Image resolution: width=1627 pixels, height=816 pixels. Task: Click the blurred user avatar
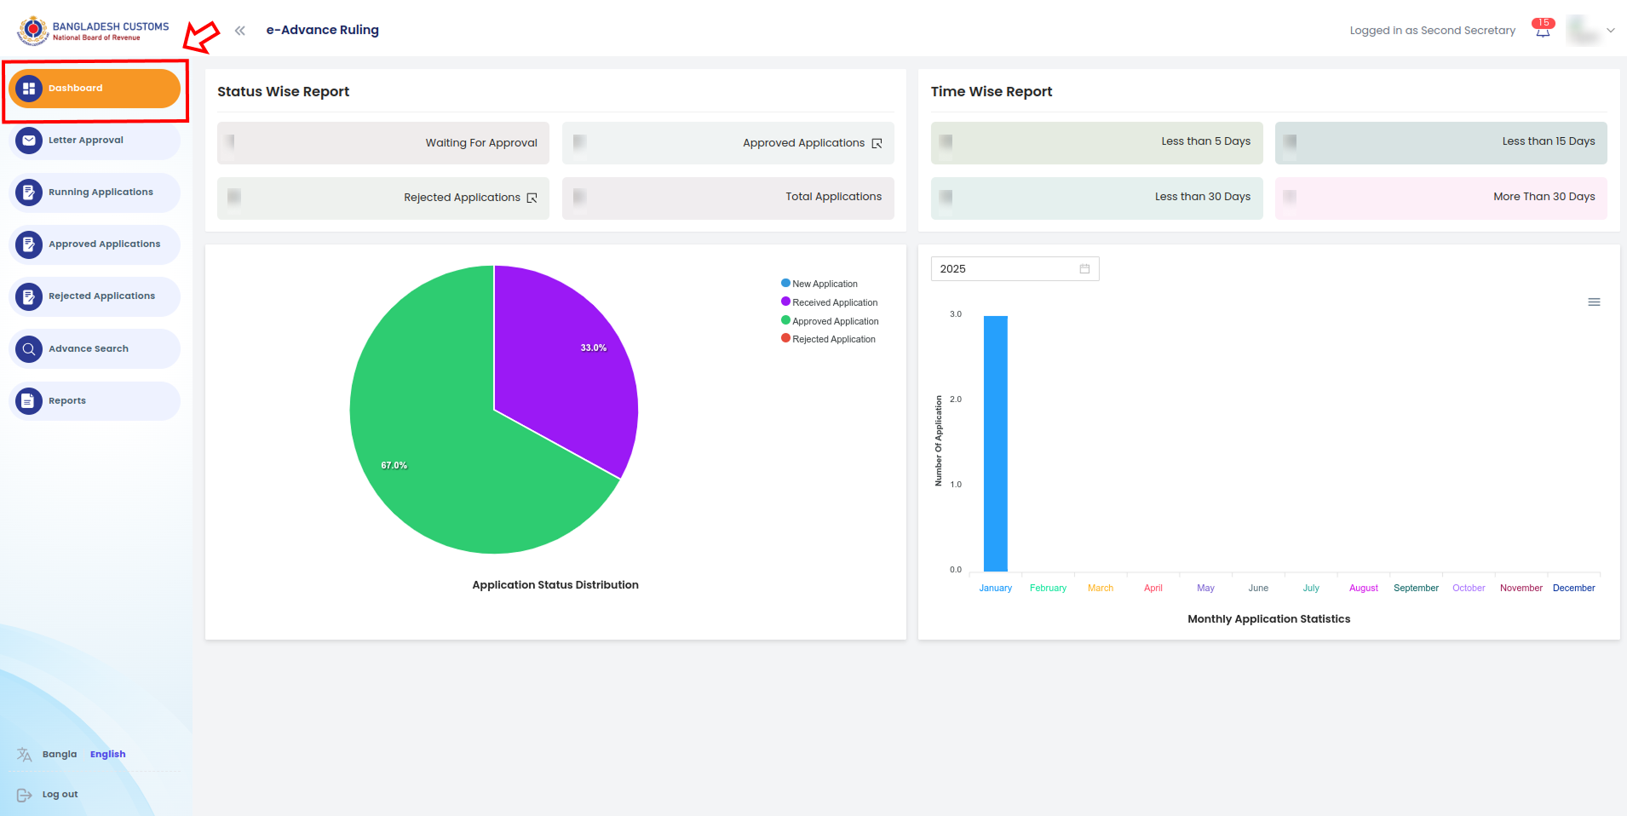coord(1584,31)
